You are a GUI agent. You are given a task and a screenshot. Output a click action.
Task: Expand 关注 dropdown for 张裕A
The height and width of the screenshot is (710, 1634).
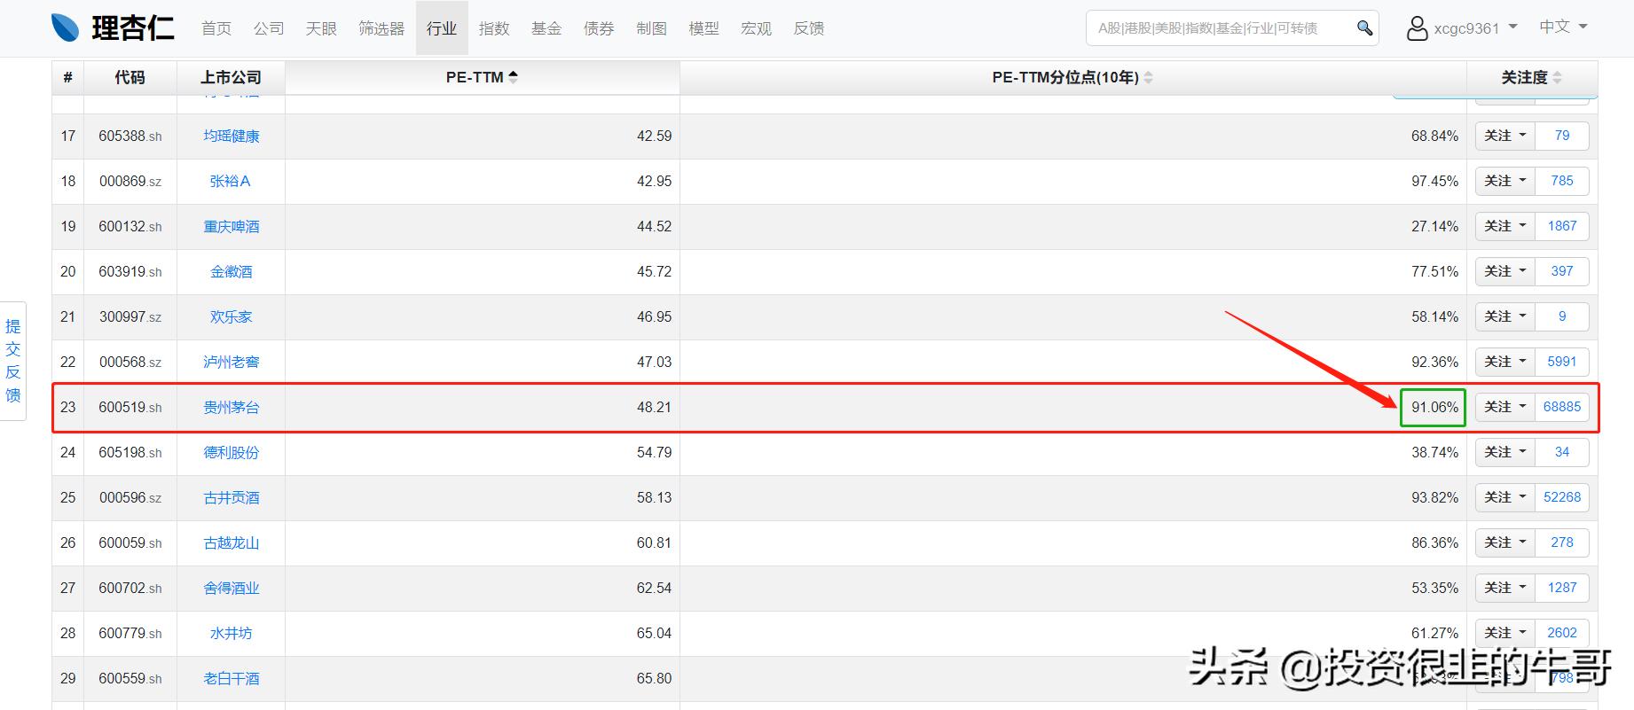point(1505,181)
